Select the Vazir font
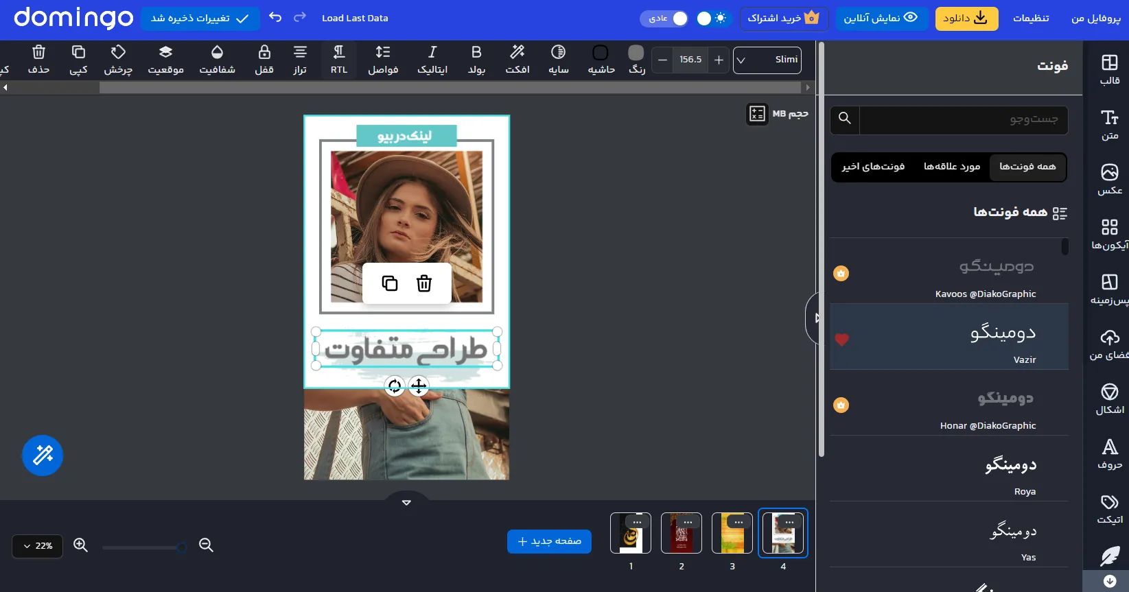This screenshot has height=592, width=1129. pyautogui.click(x=949, y=337)
